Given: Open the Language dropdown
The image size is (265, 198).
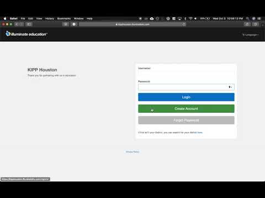Looking at the screenshot, I should click(x=250, y=35).
